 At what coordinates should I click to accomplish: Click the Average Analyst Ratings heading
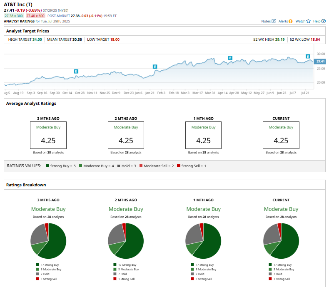[x=31, y=104]
